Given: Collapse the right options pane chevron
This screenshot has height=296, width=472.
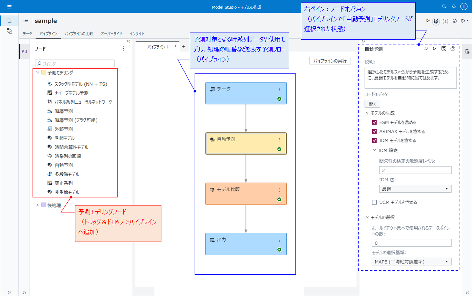Looking at the screenshot, I should coord(363,41).
